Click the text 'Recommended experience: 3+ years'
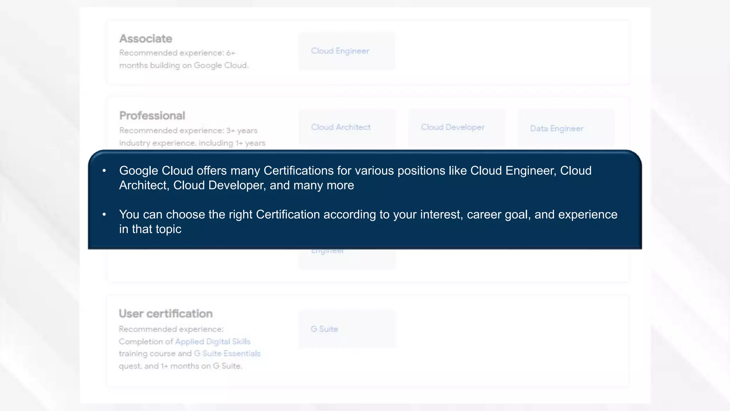730x411 pixels. pyautogui.click(x=188, y=131)
